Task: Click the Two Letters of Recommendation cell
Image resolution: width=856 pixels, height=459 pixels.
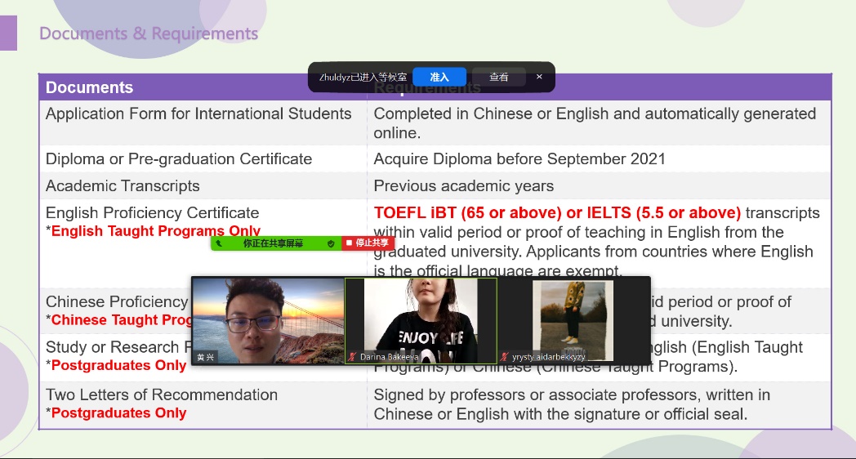Action: 162,394
